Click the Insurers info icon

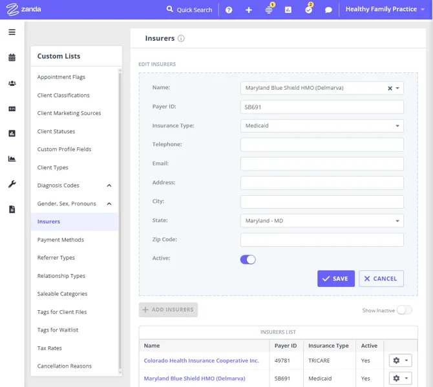pyautogui.click(x=181, y=38)
